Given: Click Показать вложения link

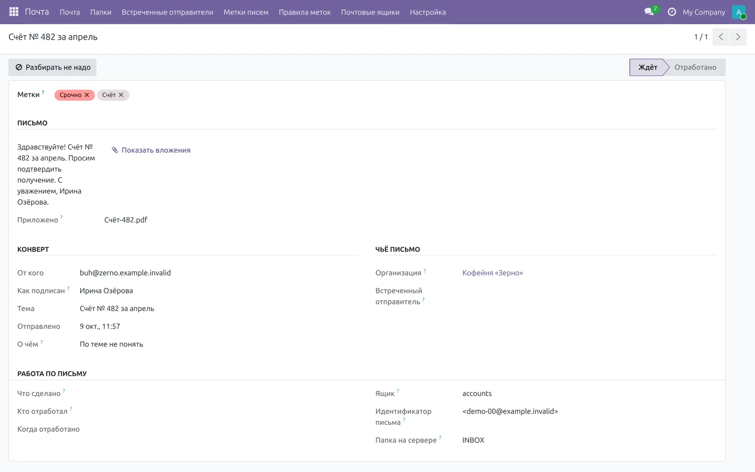Looking at the screenshot, I should [151, 150].
